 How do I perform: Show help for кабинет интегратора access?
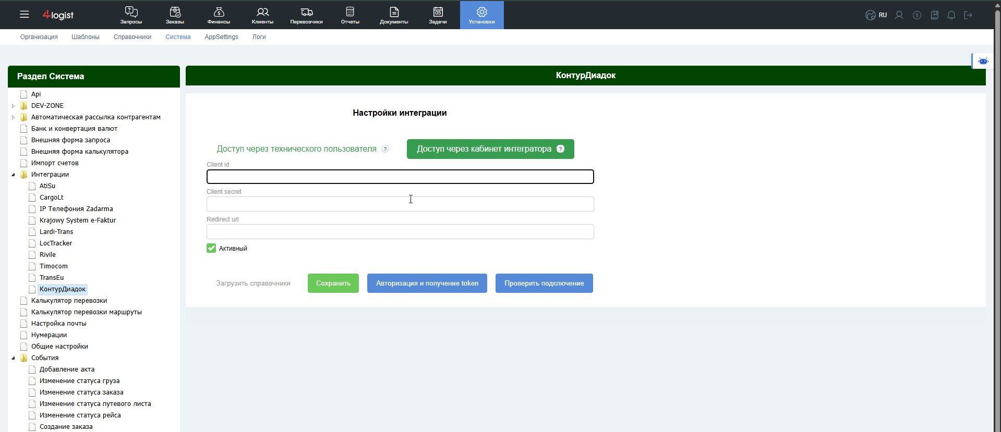pos(561,149)
